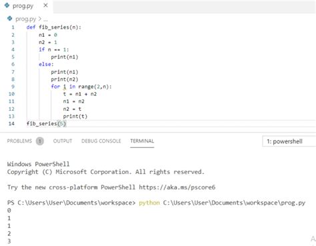Click line number 14 in the gutter
The width and height of the screenshot is (316, 246).
coord(11,123)
